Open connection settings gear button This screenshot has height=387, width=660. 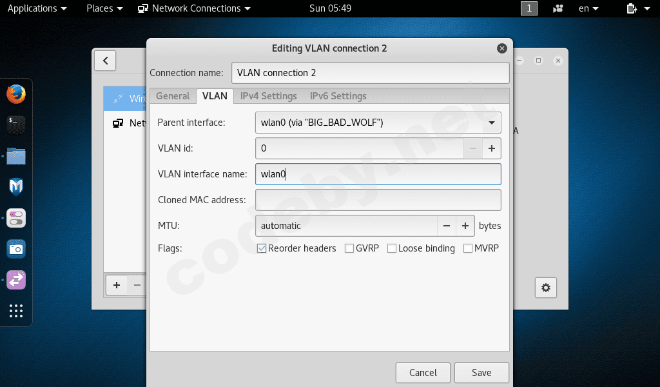pyautogui.click(x=546, y=288)
